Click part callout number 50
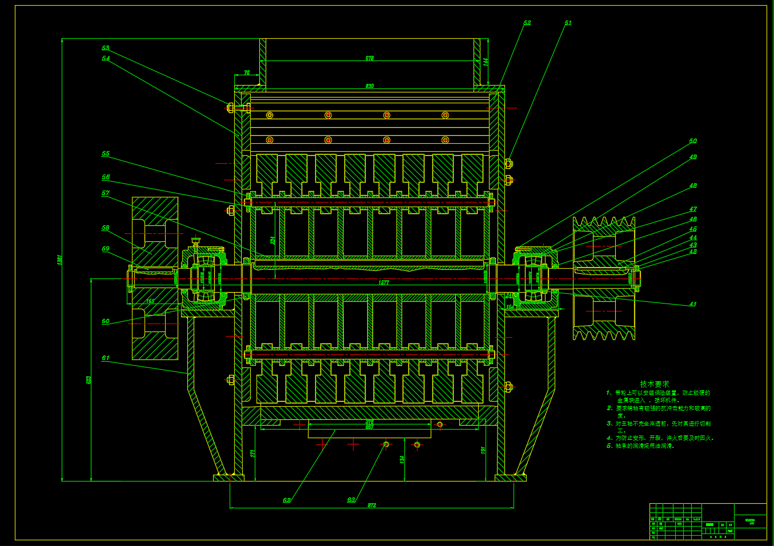Screen dimensions: 774x546 pyautogui.click(x=693, y=141)
